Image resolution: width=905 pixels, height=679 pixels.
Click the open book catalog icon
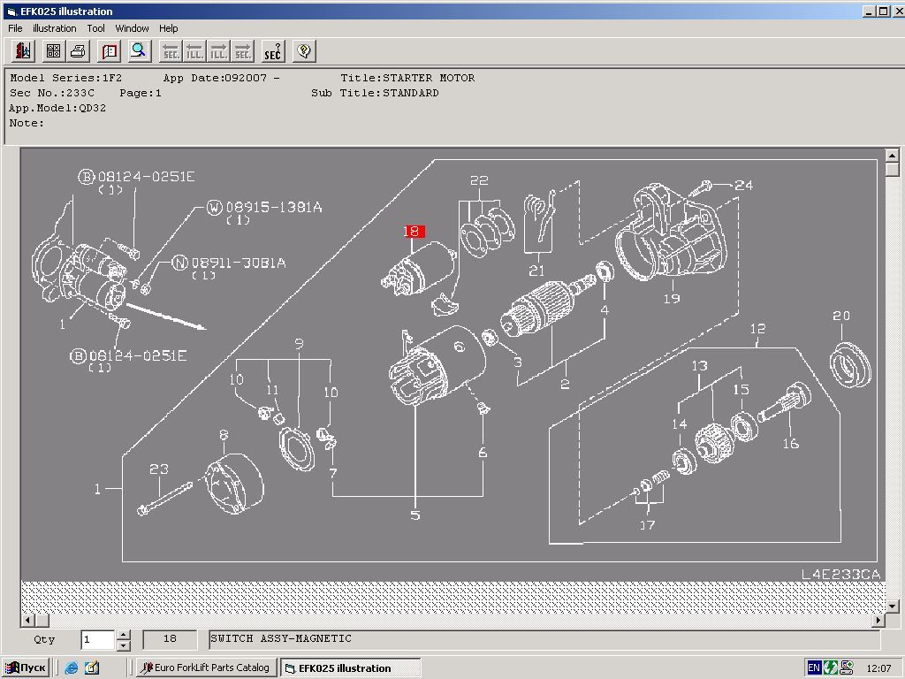point(110,51)
